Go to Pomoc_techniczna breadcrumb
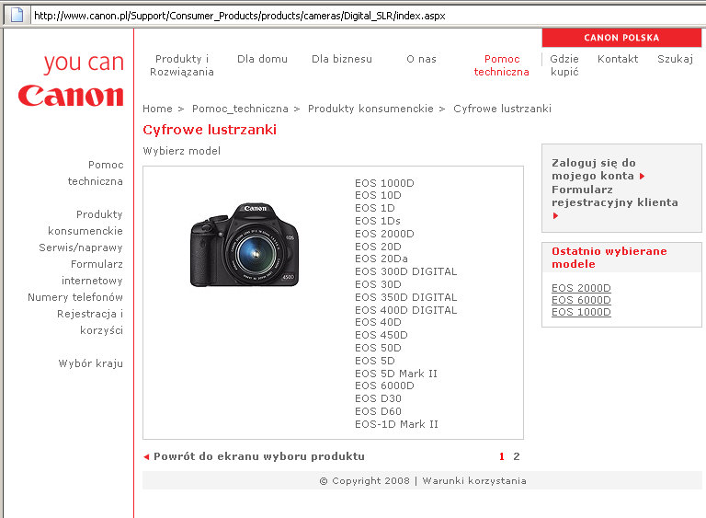 (x=241, y=109)
